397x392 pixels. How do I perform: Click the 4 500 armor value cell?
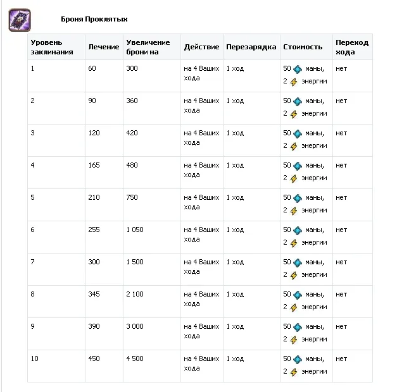135,359
